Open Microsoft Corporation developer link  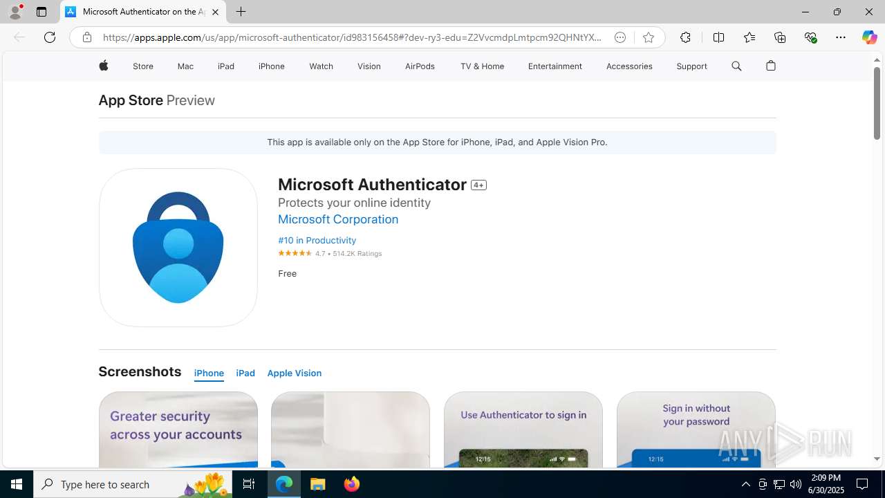[338, 219]
